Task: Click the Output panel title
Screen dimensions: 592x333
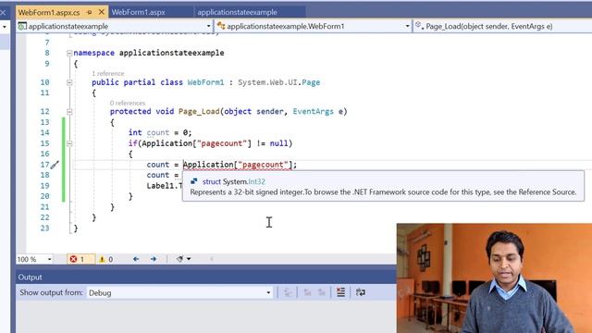Action: pyautogui.click(x=31, y=277)
